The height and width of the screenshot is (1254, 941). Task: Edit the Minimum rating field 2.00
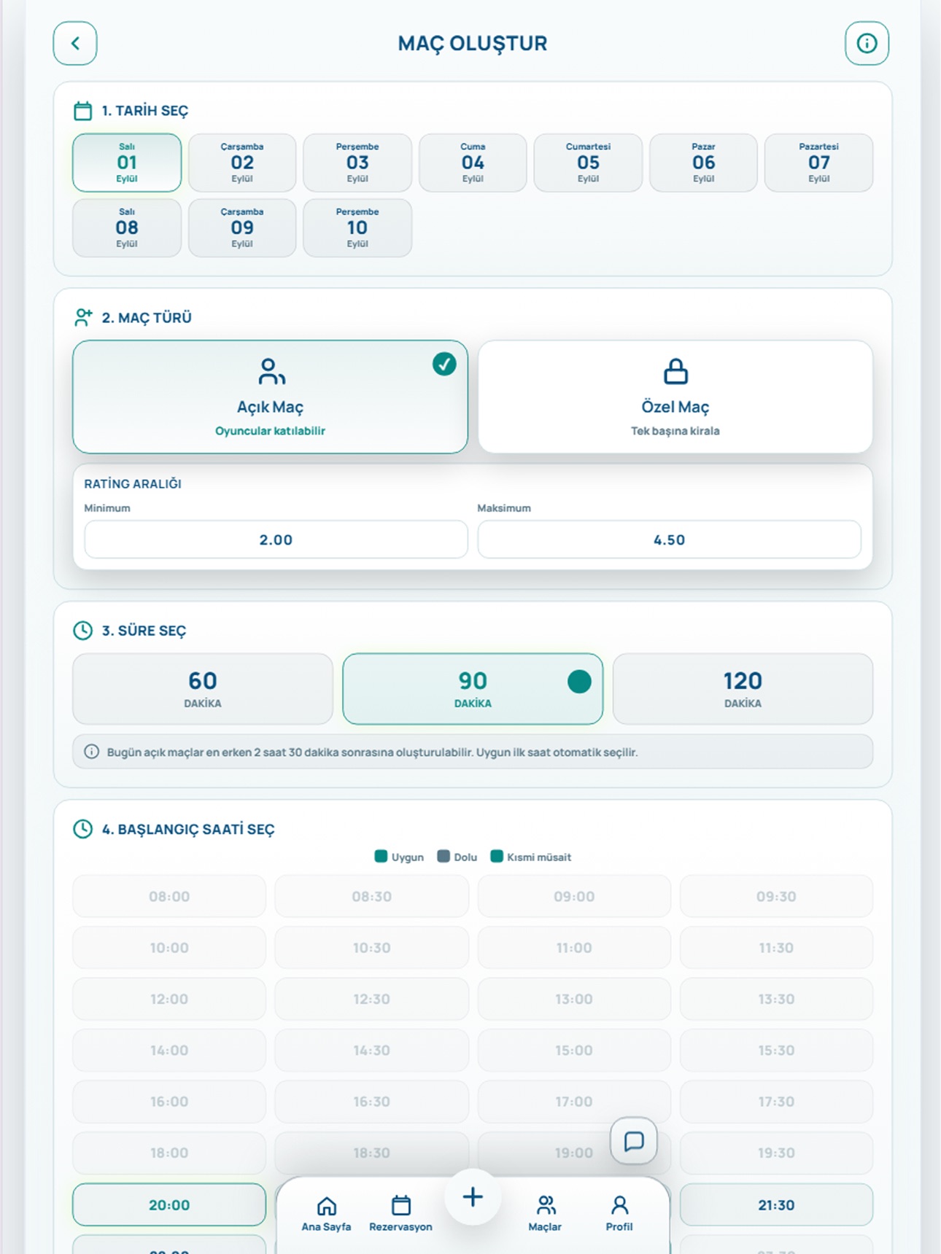(x=276, y=540)
